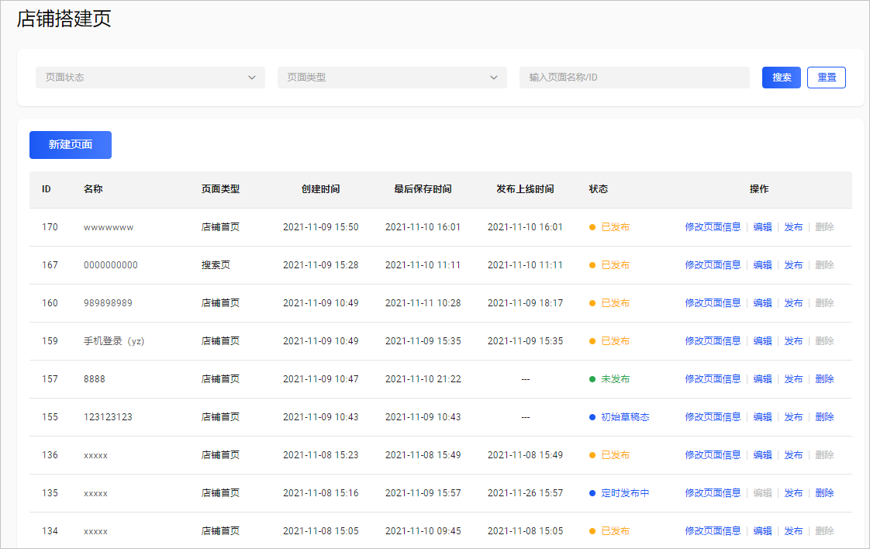
Task: Click 发布 for row ID 136
Action: (x=793, y=455)
